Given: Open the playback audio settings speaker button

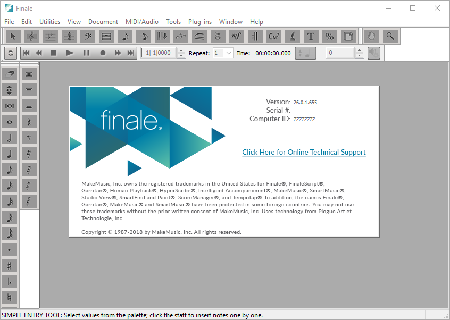Looking at the screenshot, I should (x=373, y=53).
